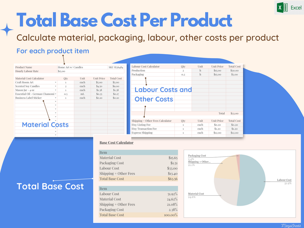This screenshot has height=228, width=304.
Task: Click Production total cost $30.00
Action: tap(234, 70)
